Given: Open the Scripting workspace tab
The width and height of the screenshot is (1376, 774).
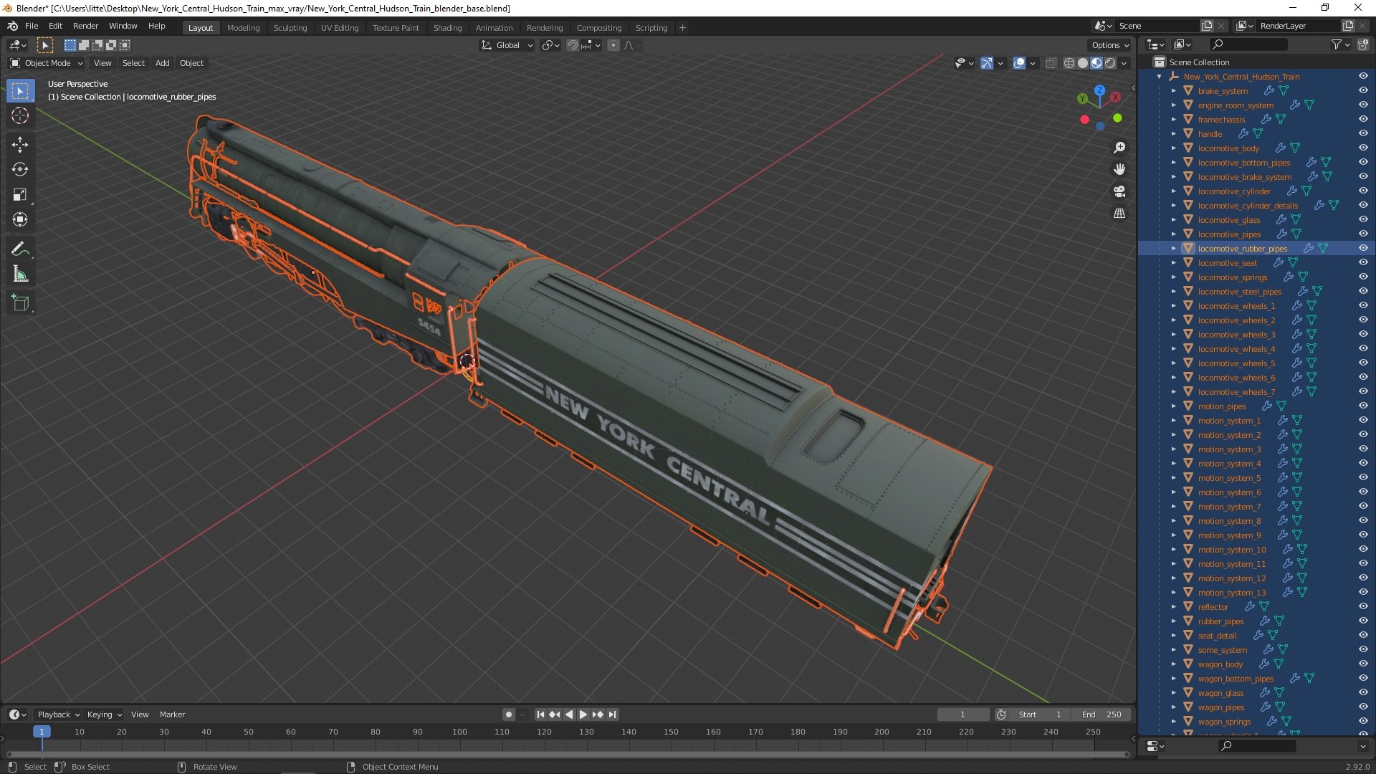Looking at the screenshot, I should pyautogui.click(x=651, y=28).
